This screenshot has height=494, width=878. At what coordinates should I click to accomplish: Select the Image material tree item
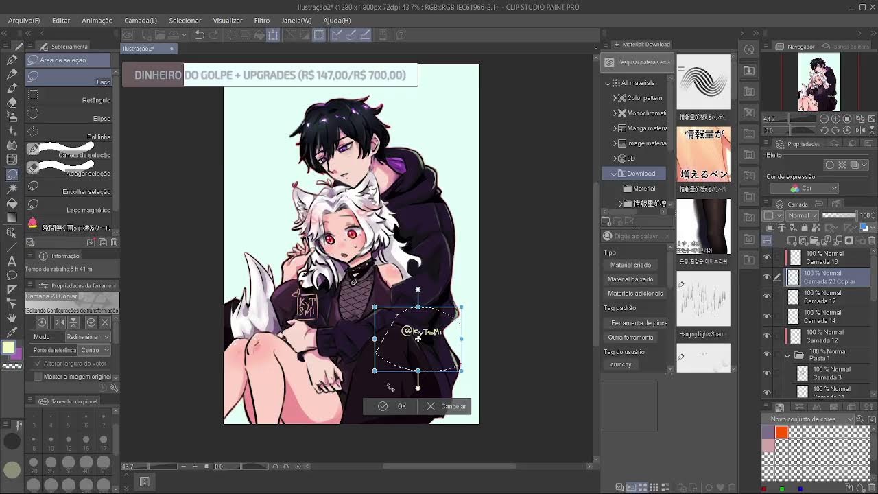click(641, 143)
